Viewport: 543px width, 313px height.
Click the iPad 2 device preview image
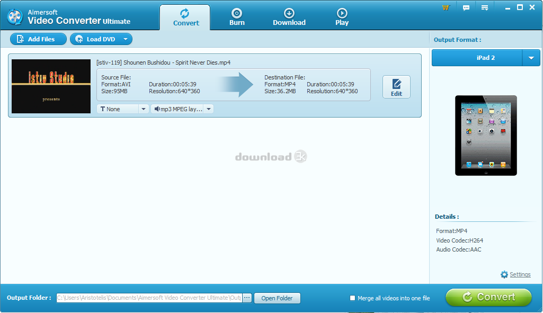click(x=486, y=136)
